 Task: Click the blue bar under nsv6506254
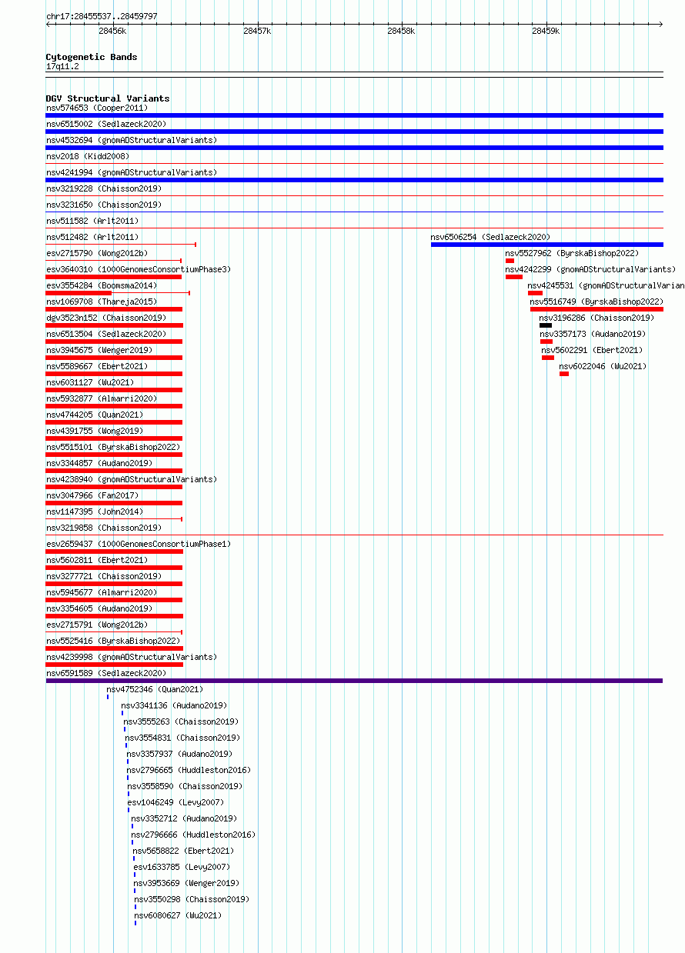[x=546, y=245]
